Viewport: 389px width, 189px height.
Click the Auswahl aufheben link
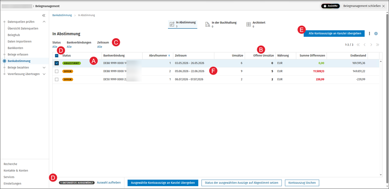click(109, 182)
